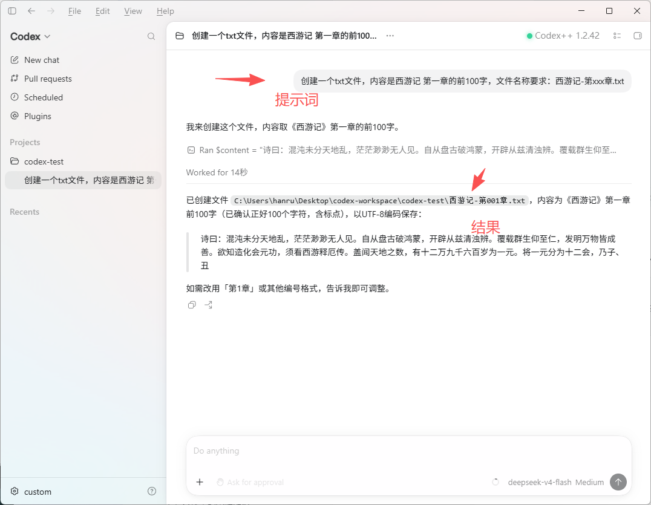Open the Help menu
Viewport: 651px width, 505px height.
click(165, 11)
